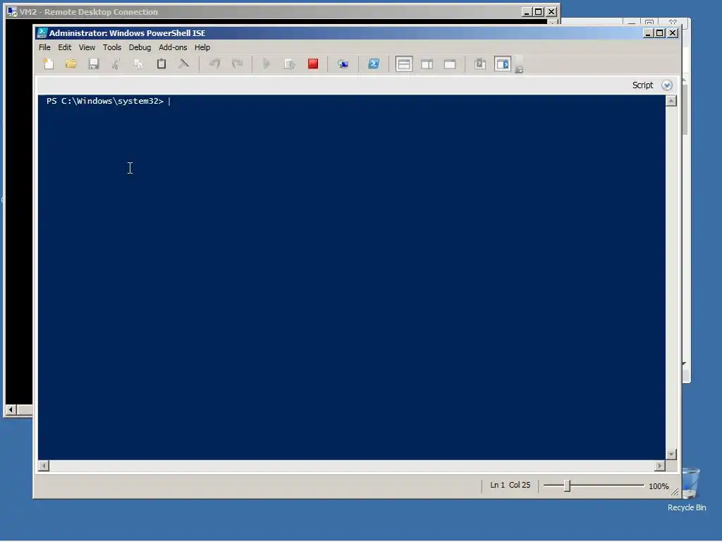Viewport: 722px width, 542px height.
Task: Click the console horizontal scrollbar right arrow
Action: (x=660, y=466)
